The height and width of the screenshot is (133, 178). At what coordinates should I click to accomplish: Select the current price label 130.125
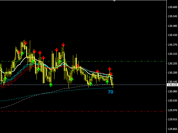tap(172, 85)
